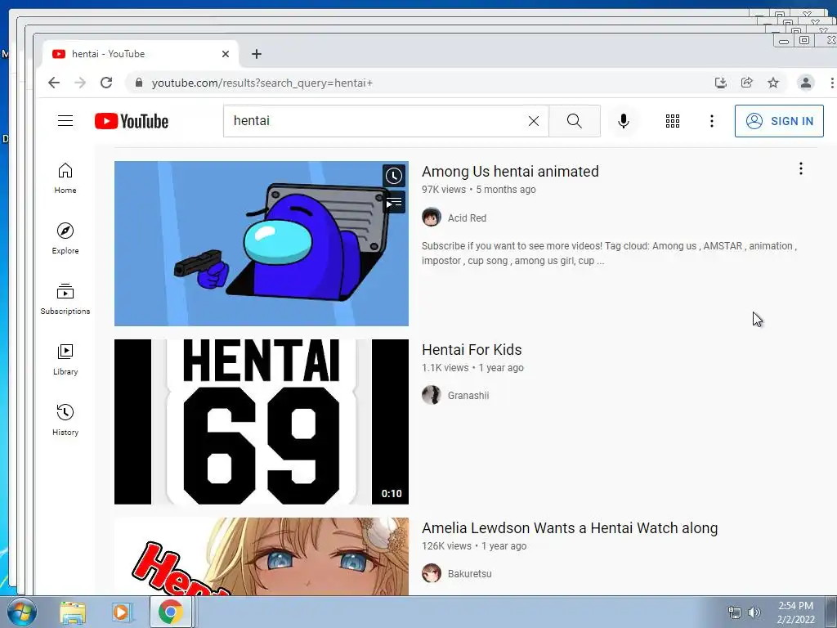Click Chrome icon in the taskbar
Image resolution: width=837 pixels, height=628 pixels.
pyautogui.click(x=170, y=612)
